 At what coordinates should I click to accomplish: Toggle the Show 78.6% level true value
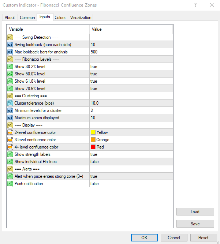click(x=131, y=89)
